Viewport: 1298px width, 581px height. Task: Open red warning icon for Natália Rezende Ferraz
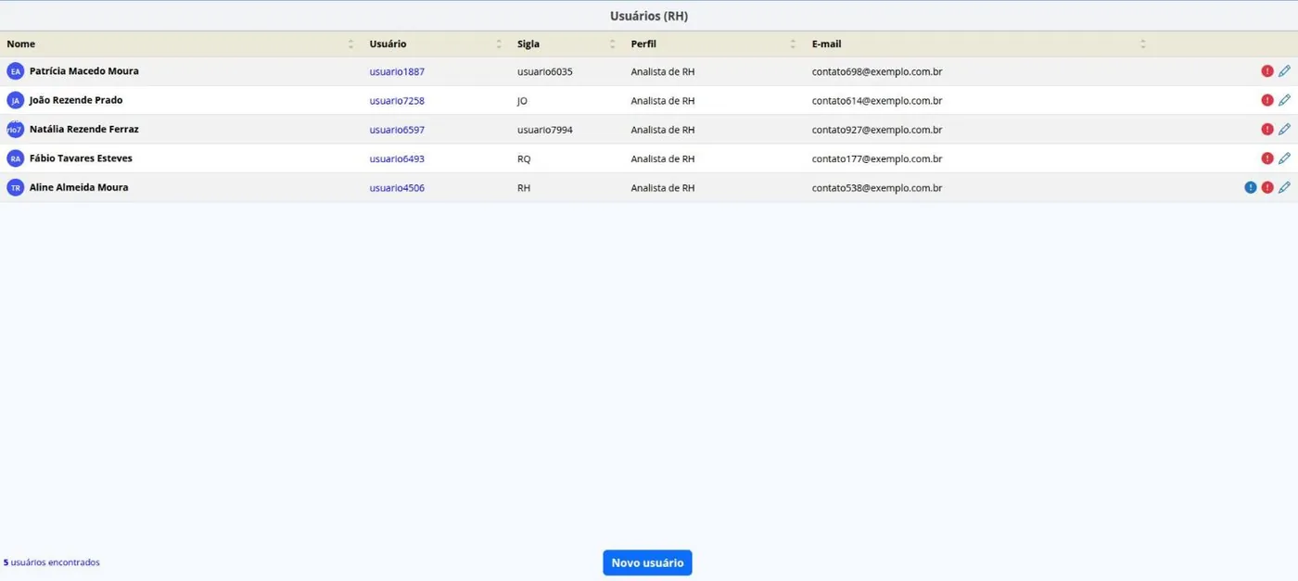pos(1267,130)
